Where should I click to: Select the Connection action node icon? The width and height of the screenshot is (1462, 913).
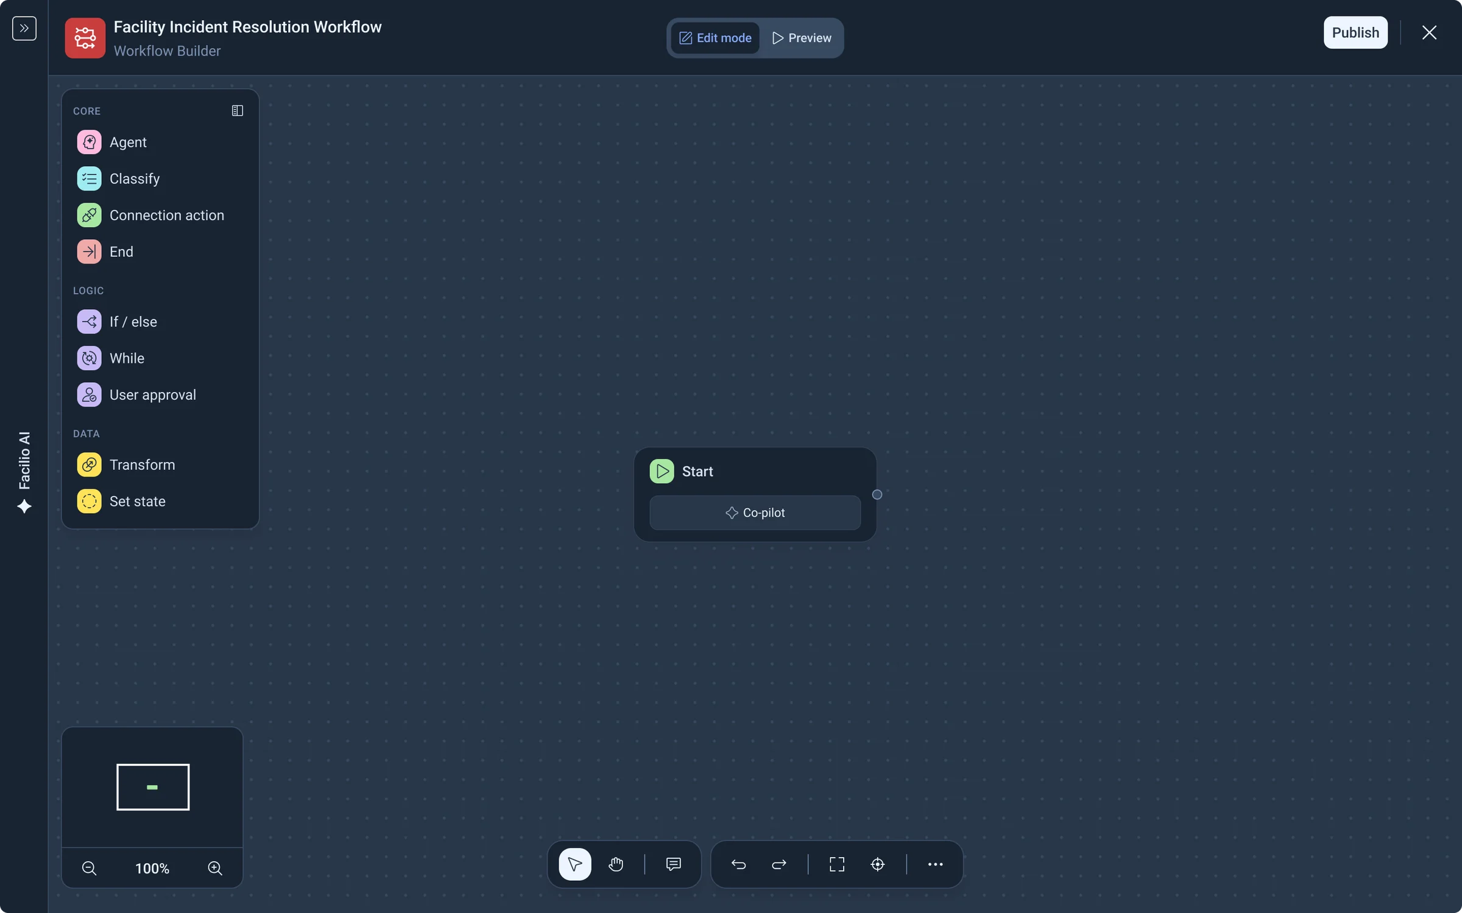pos(90,215)
